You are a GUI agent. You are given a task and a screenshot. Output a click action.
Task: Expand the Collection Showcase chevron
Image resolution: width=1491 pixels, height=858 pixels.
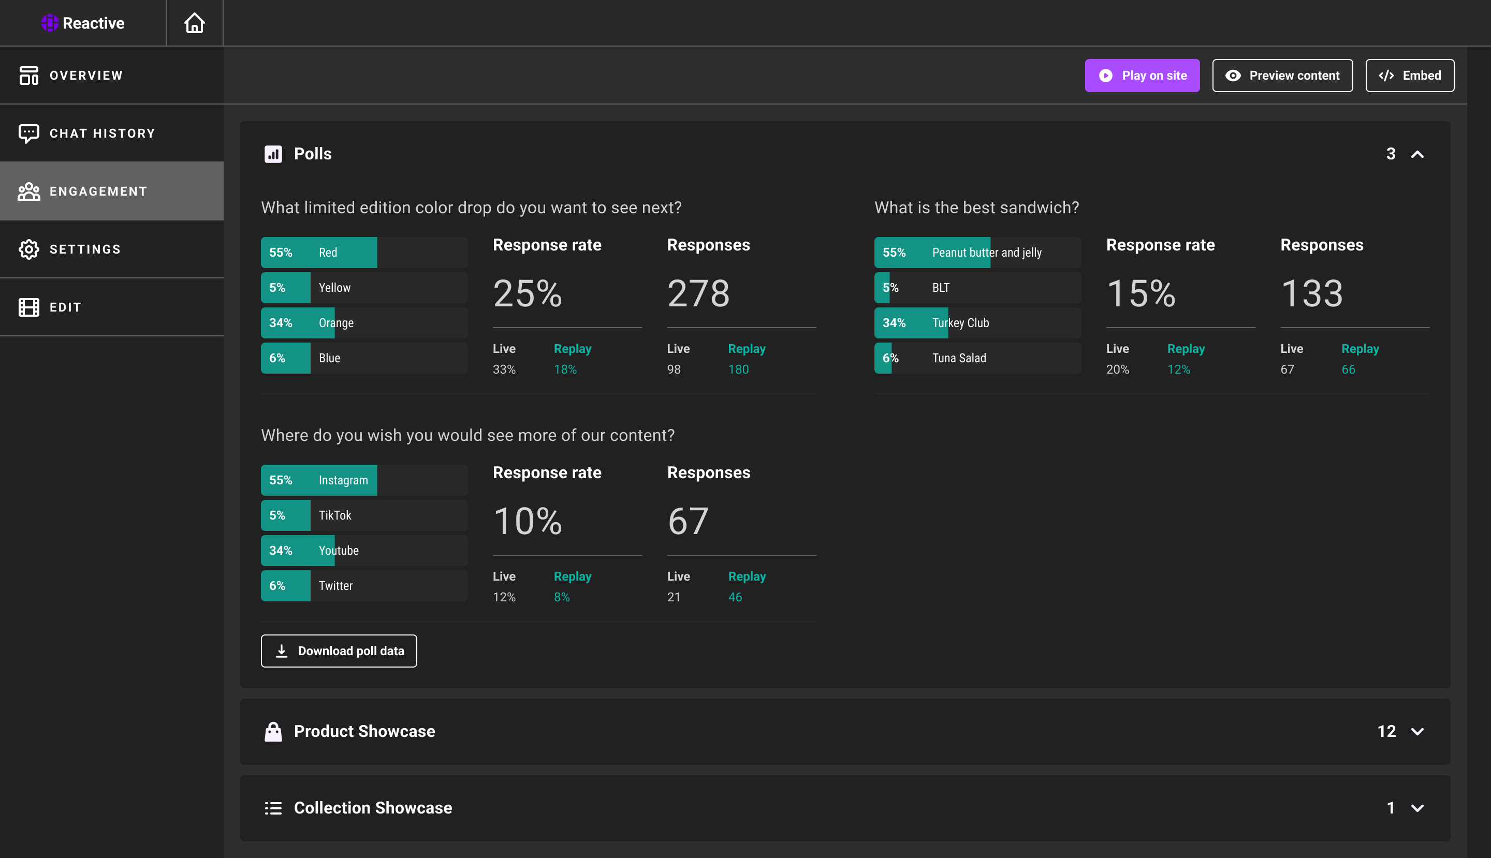point(1417,808)
